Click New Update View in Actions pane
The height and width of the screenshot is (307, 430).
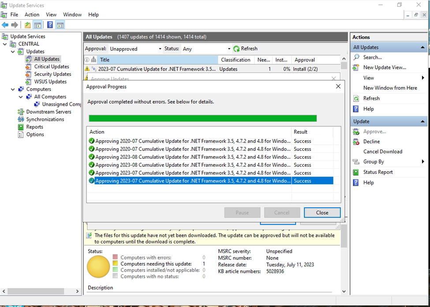point(384,67)
